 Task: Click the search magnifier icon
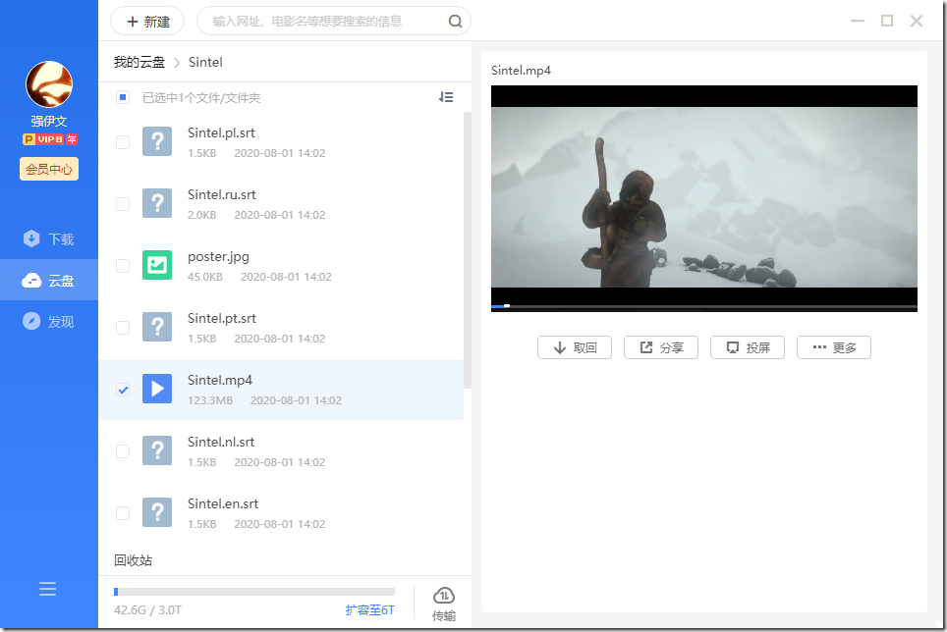pyautogui.click(x=456, y=22)
